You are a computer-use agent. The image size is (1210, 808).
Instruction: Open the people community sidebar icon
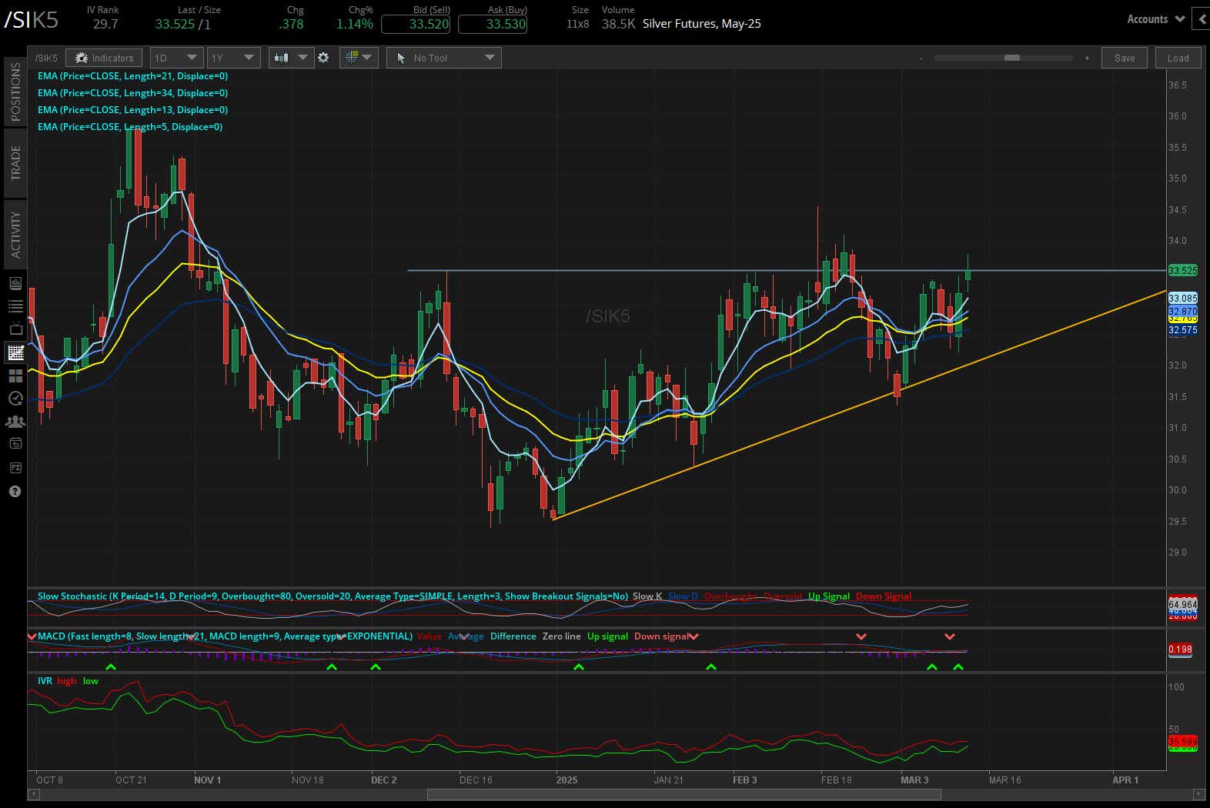15,421
